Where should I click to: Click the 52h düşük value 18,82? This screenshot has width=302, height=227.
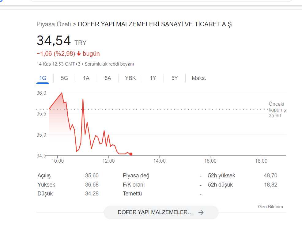[270, 185]
